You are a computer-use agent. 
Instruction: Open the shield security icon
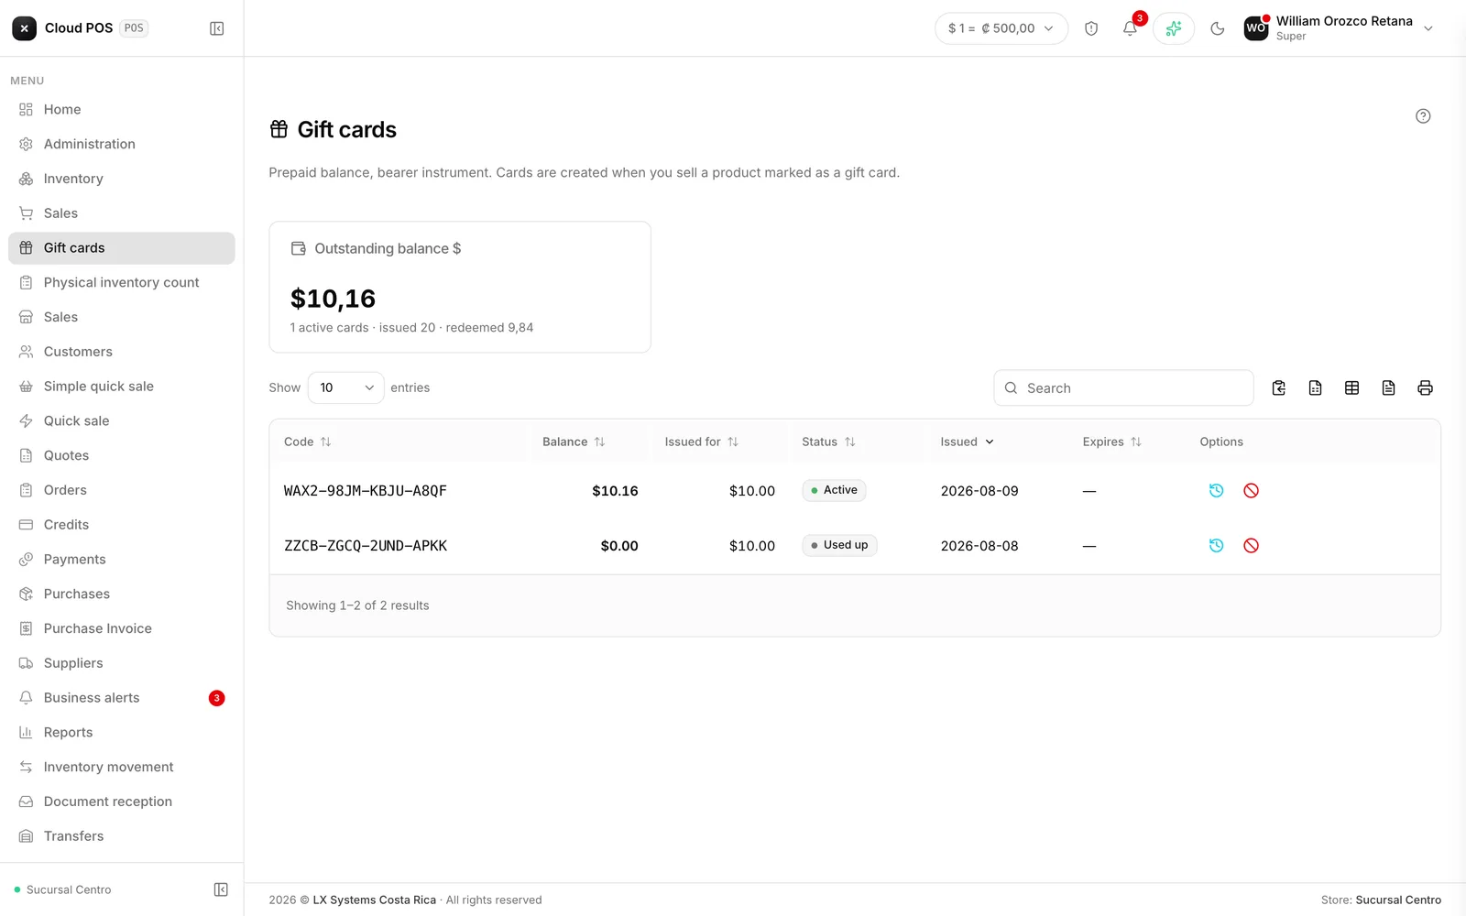coord(1091,28)
